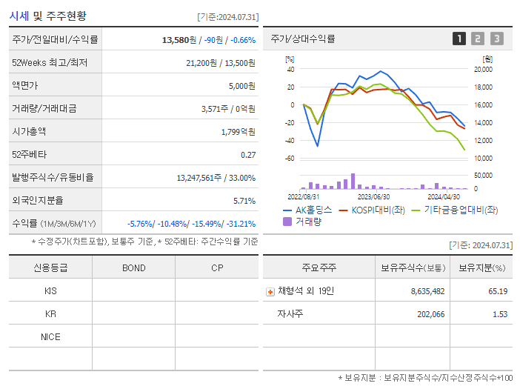Select the -90원 daily change value

pos(213,40)
